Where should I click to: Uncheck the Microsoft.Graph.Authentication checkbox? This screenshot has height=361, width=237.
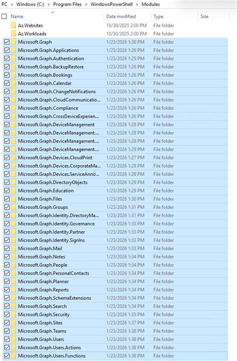click(x=7, y=59)
